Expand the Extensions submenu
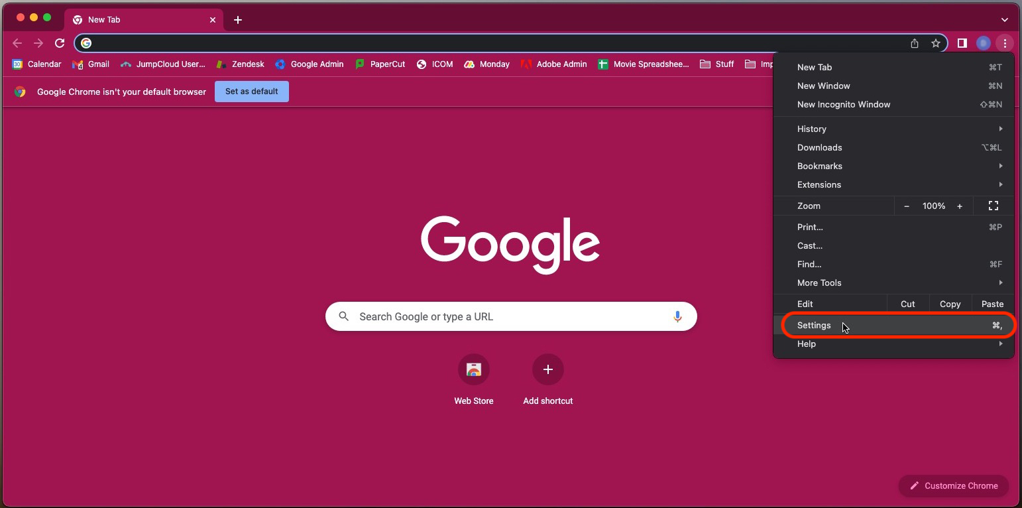 pyautogui.click(x=893, y=184)
